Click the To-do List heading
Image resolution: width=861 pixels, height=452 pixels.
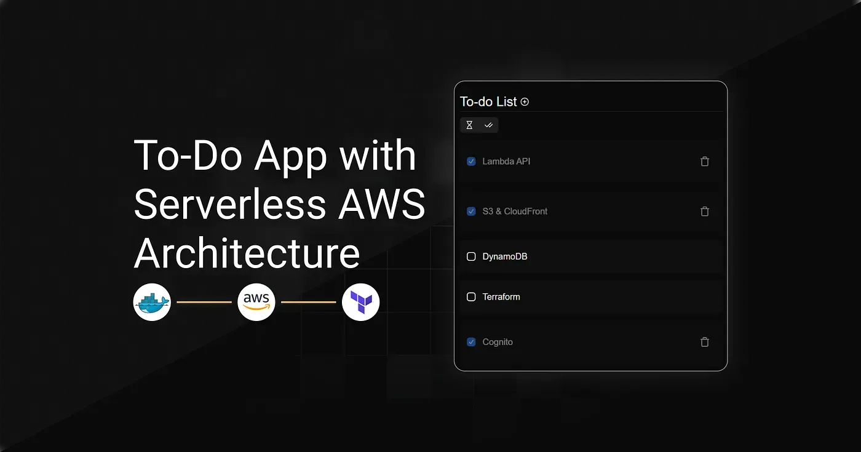click(489, 102)
